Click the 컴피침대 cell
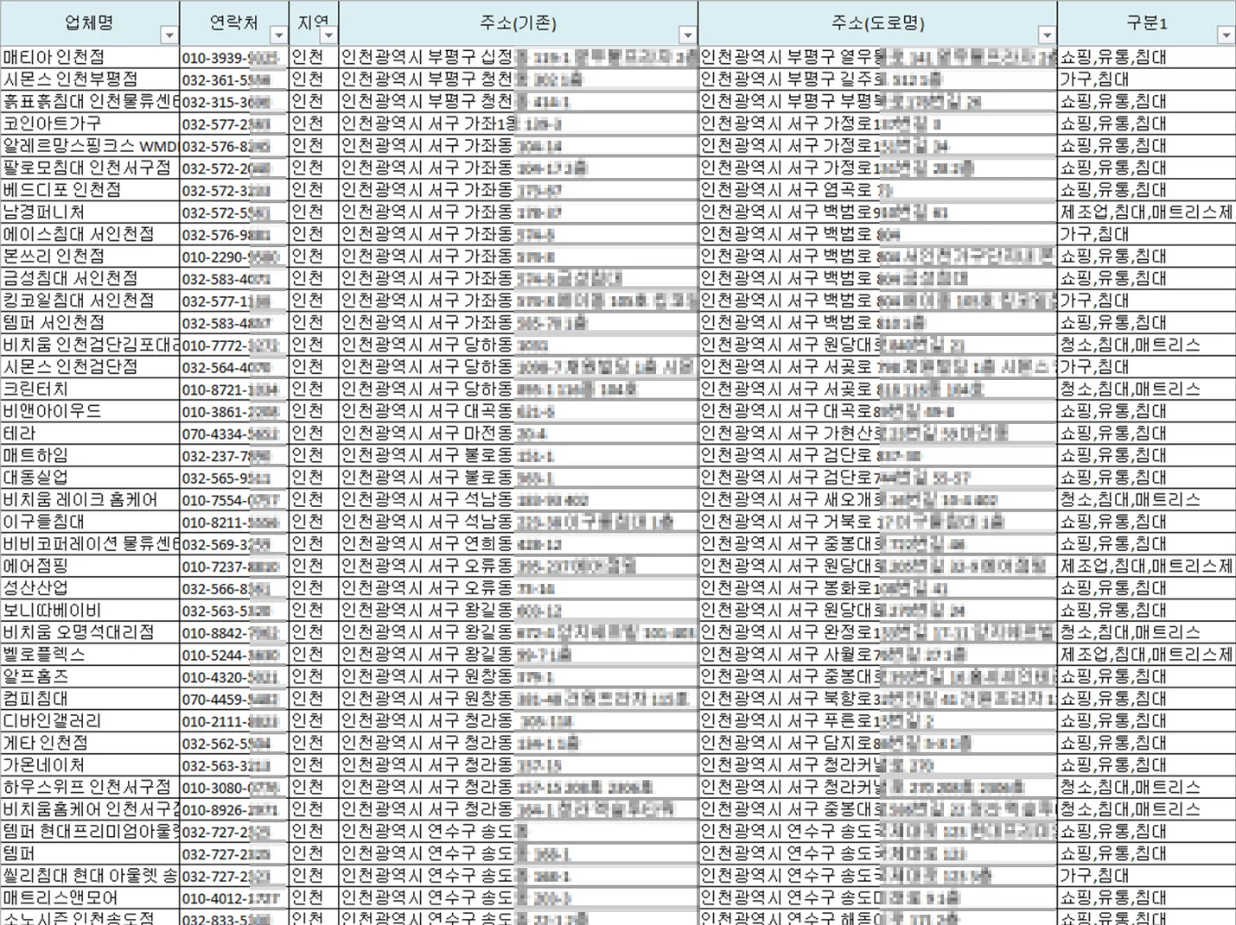Viewport: 1236px width, 925px height. pyautogui.click(x=90, y=699)
